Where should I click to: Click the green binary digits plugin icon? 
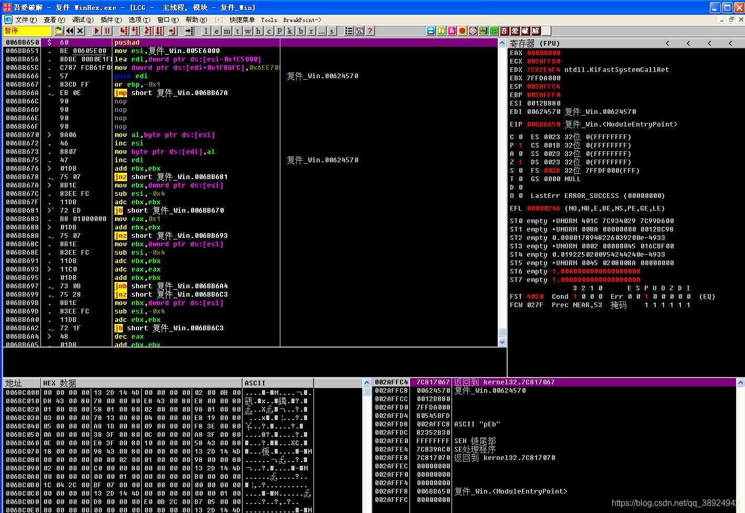(x=484, y=31)
